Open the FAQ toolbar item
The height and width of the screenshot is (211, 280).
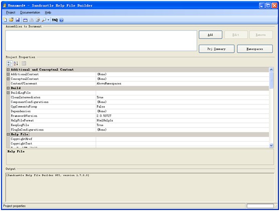click(55, 20)
